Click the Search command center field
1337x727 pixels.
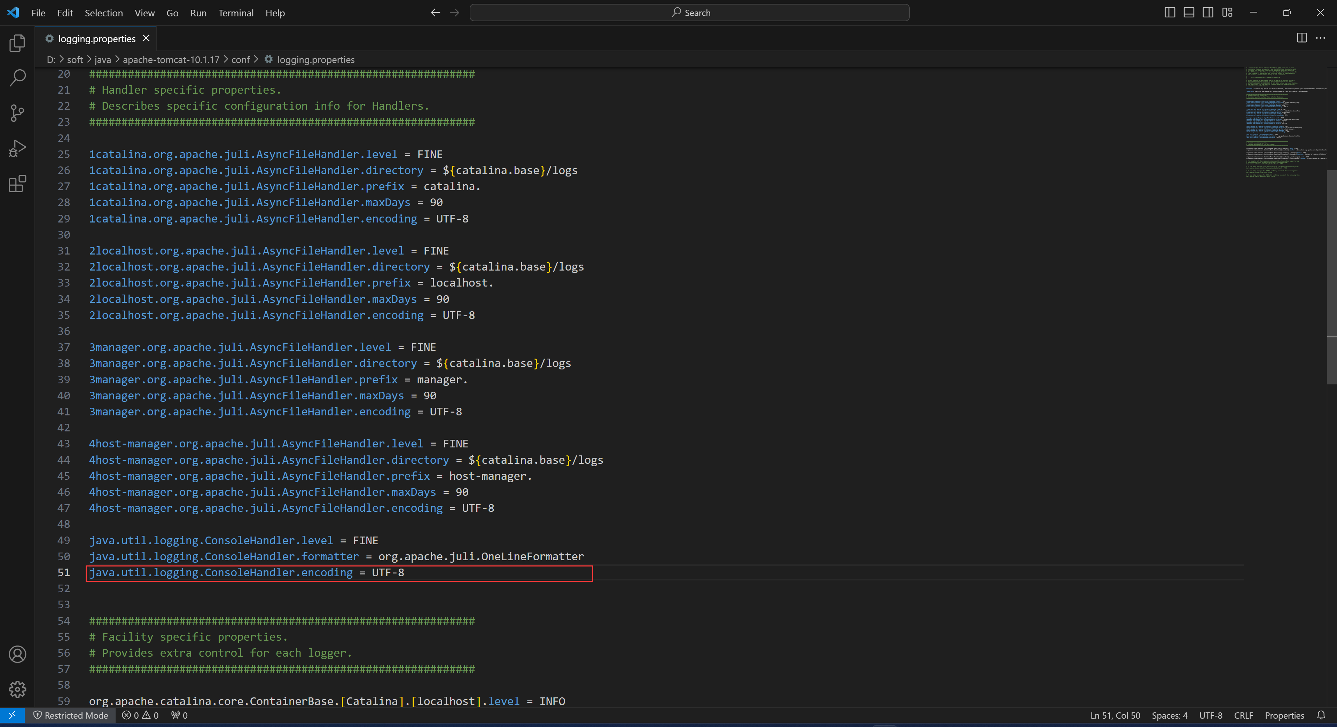coord(689,13)
